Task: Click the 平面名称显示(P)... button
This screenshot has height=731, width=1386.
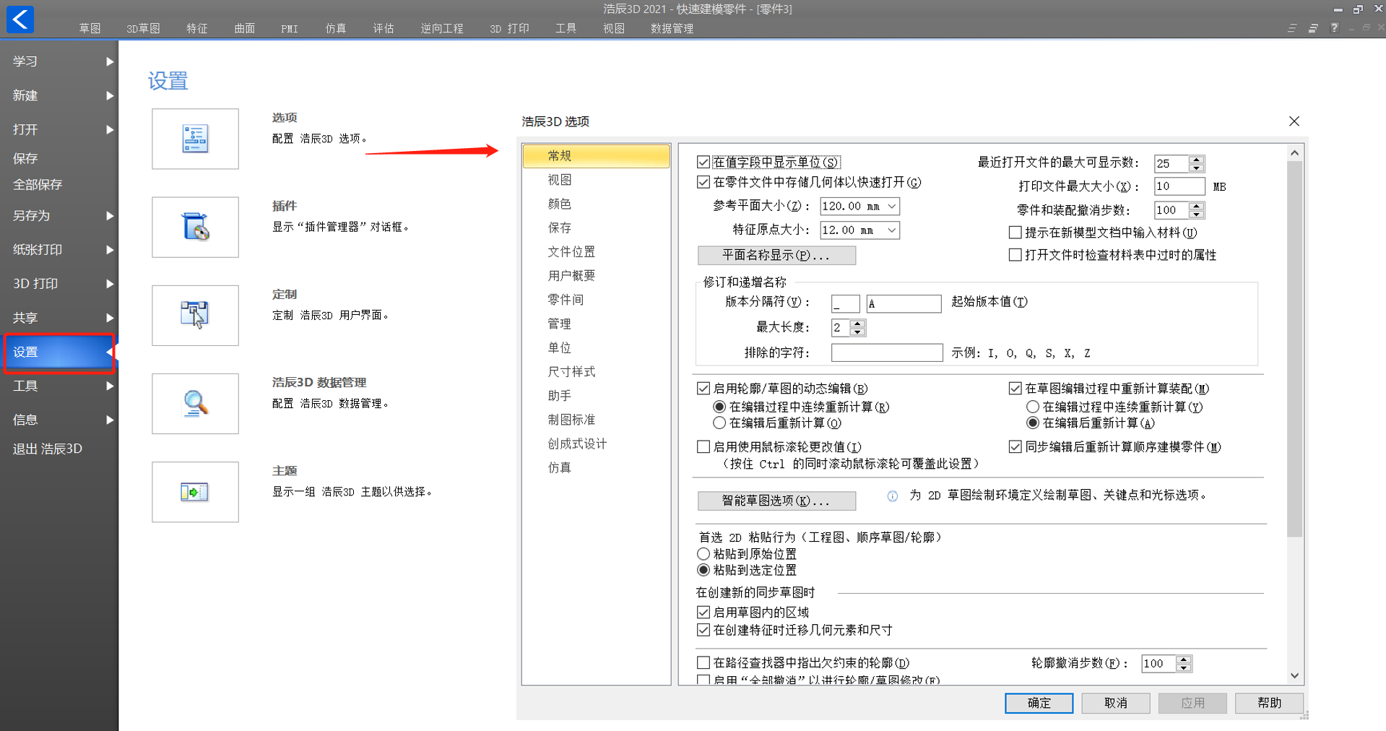Action: coord(776,255)
